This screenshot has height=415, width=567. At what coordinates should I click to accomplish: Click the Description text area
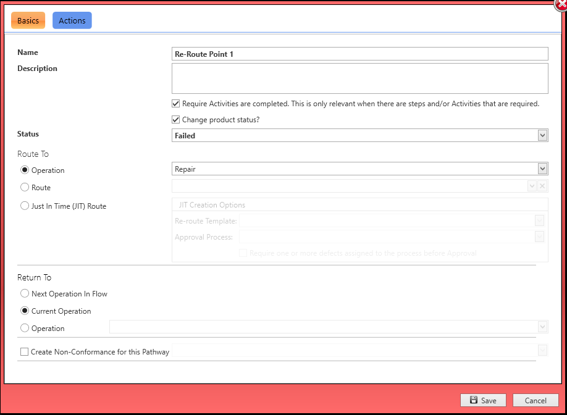click(359, 78)
